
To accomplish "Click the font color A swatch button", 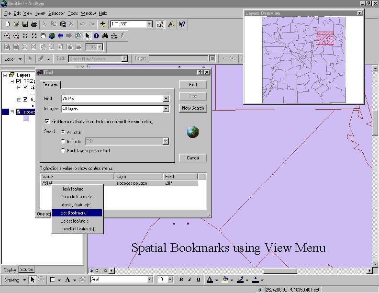I will coord(210,280).
